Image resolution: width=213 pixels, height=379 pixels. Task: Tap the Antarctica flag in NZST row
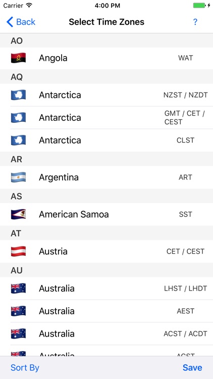[18, 95]
